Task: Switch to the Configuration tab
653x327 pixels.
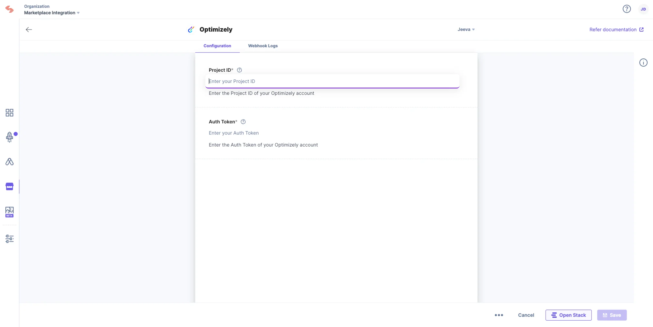Action: point(217,46)
